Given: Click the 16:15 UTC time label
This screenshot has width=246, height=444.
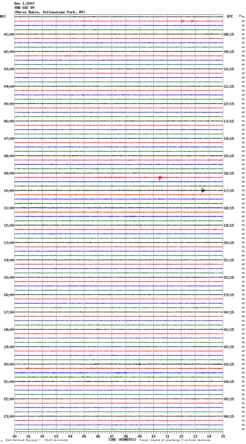Looking at the screenshot, I should (229, 173).
